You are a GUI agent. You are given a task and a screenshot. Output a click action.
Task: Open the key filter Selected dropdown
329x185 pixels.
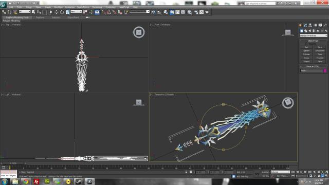[280, 172]
